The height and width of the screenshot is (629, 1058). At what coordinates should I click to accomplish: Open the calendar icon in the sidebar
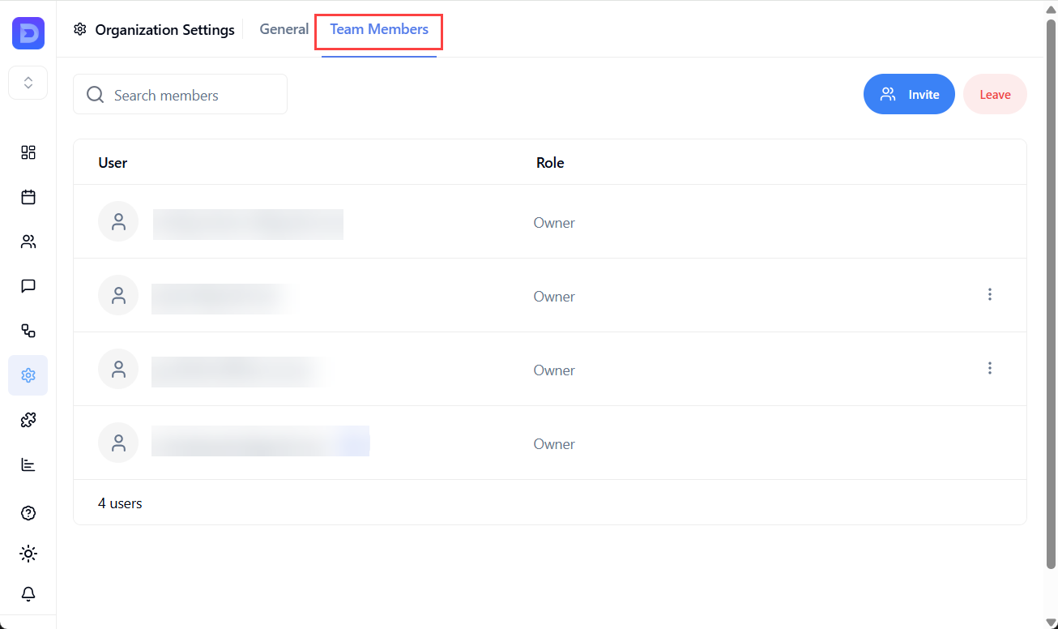pos(28,197)
